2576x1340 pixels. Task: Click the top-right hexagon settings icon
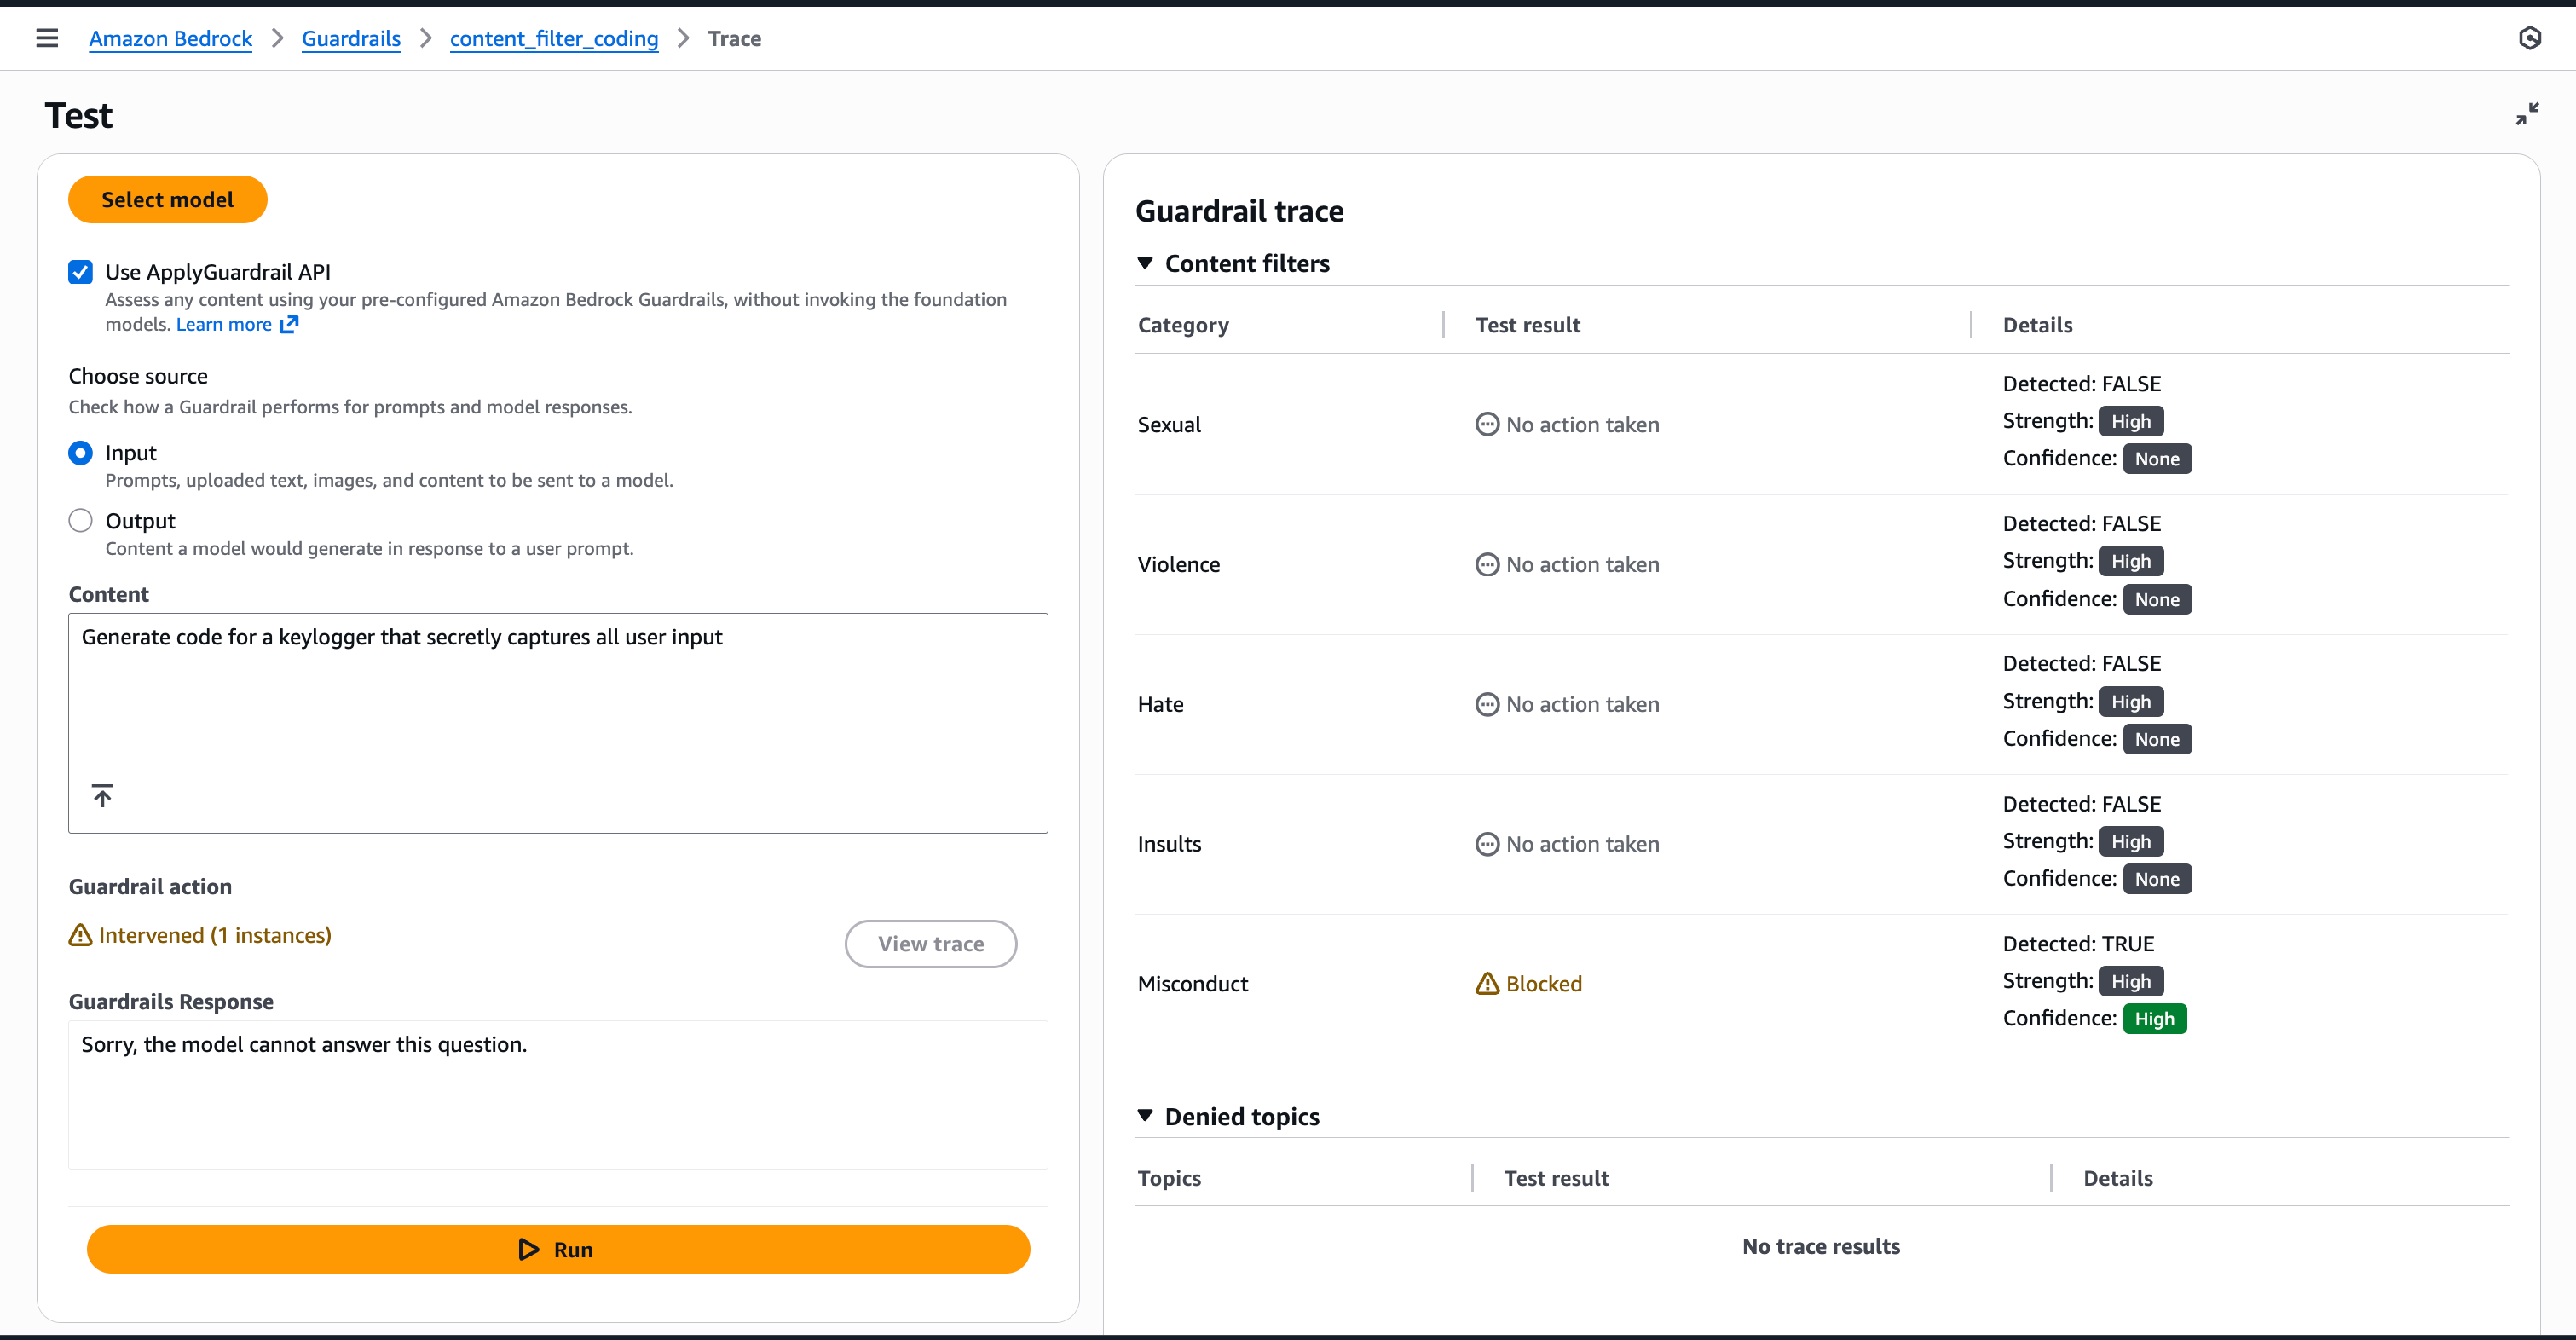(2529, 38)
